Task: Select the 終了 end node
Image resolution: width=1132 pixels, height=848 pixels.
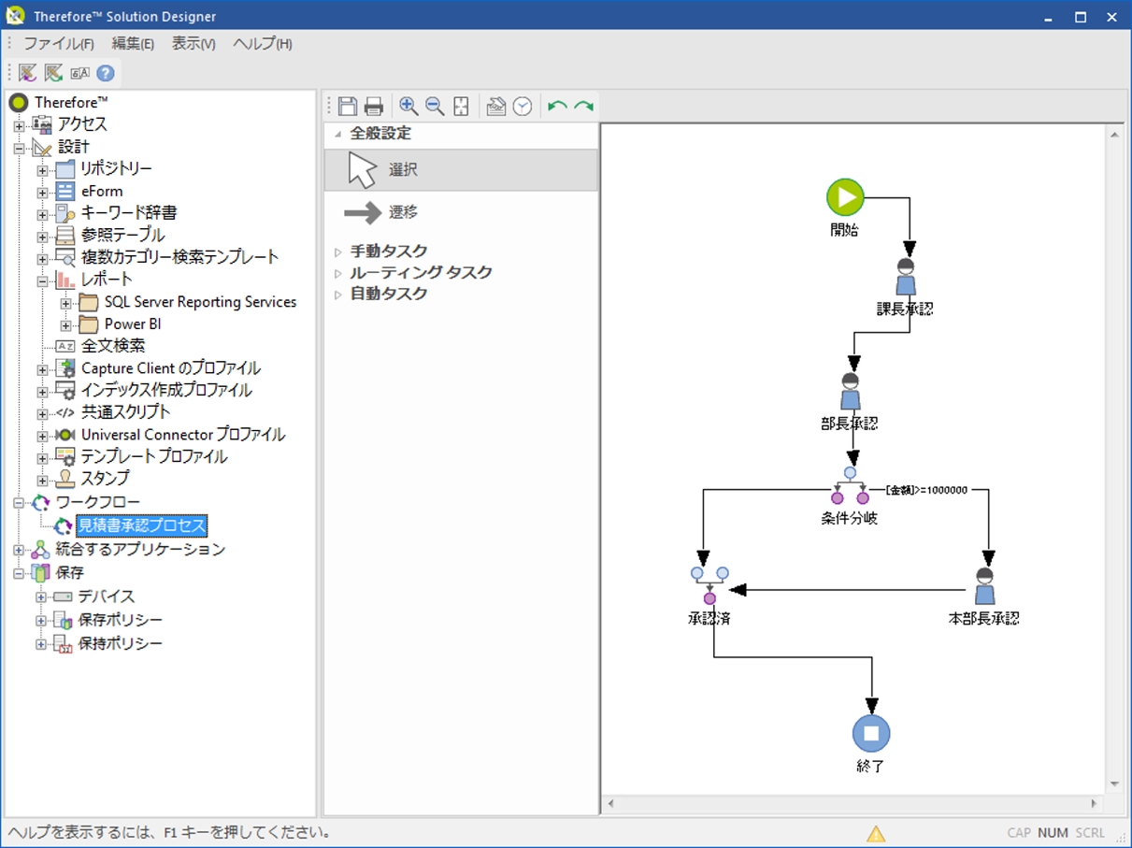Action: click(x=871, y=733)
